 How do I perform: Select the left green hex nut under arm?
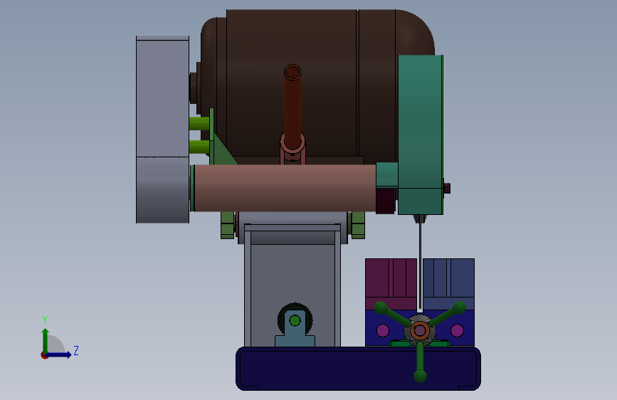point(228,225)
